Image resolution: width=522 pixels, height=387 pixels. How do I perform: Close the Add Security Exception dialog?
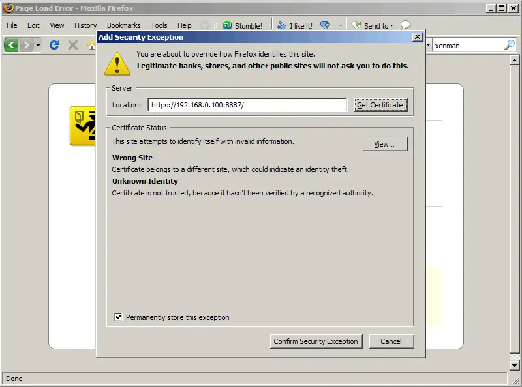[x=417, y=37]
